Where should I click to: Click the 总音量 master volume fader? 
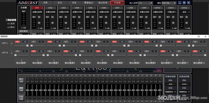pos(24,12)
